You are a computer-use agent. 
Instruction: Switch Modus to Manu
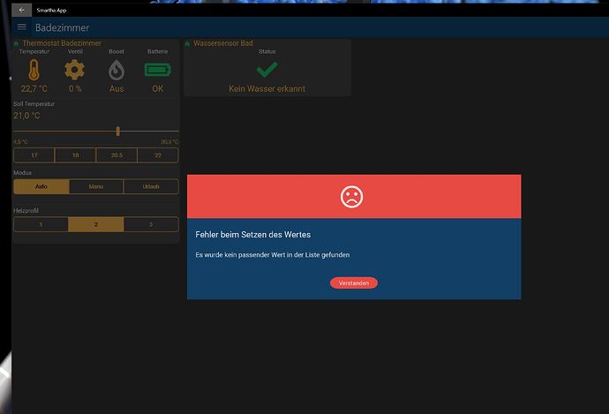click(95, 186)
